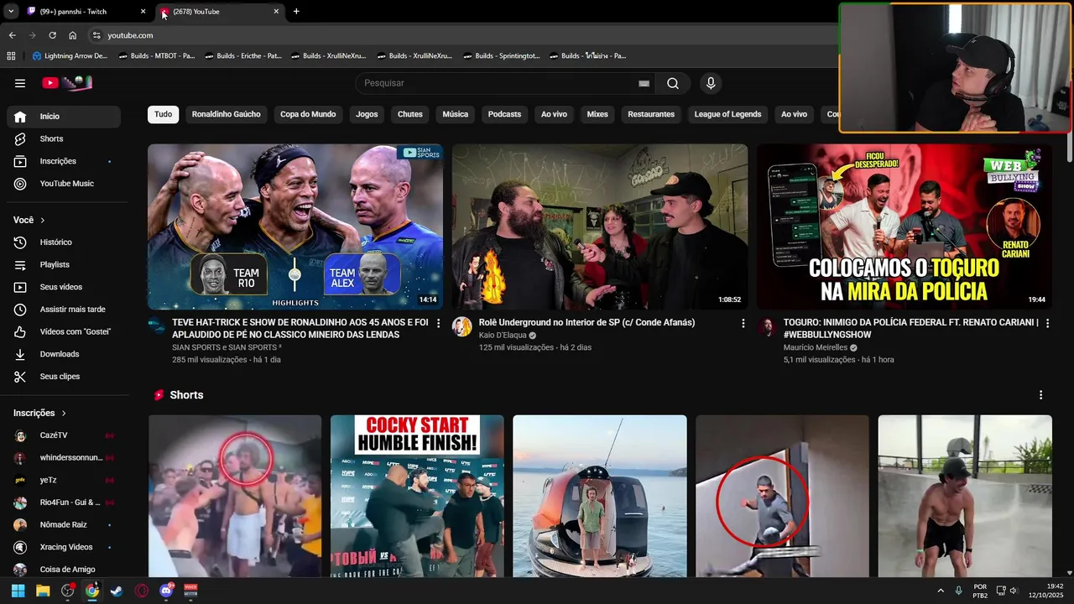Image resolution: width=1074 pixels, height=604 pixels.
Task: Open options menu for Rolê Underground video
Action: tap(743, 323)
